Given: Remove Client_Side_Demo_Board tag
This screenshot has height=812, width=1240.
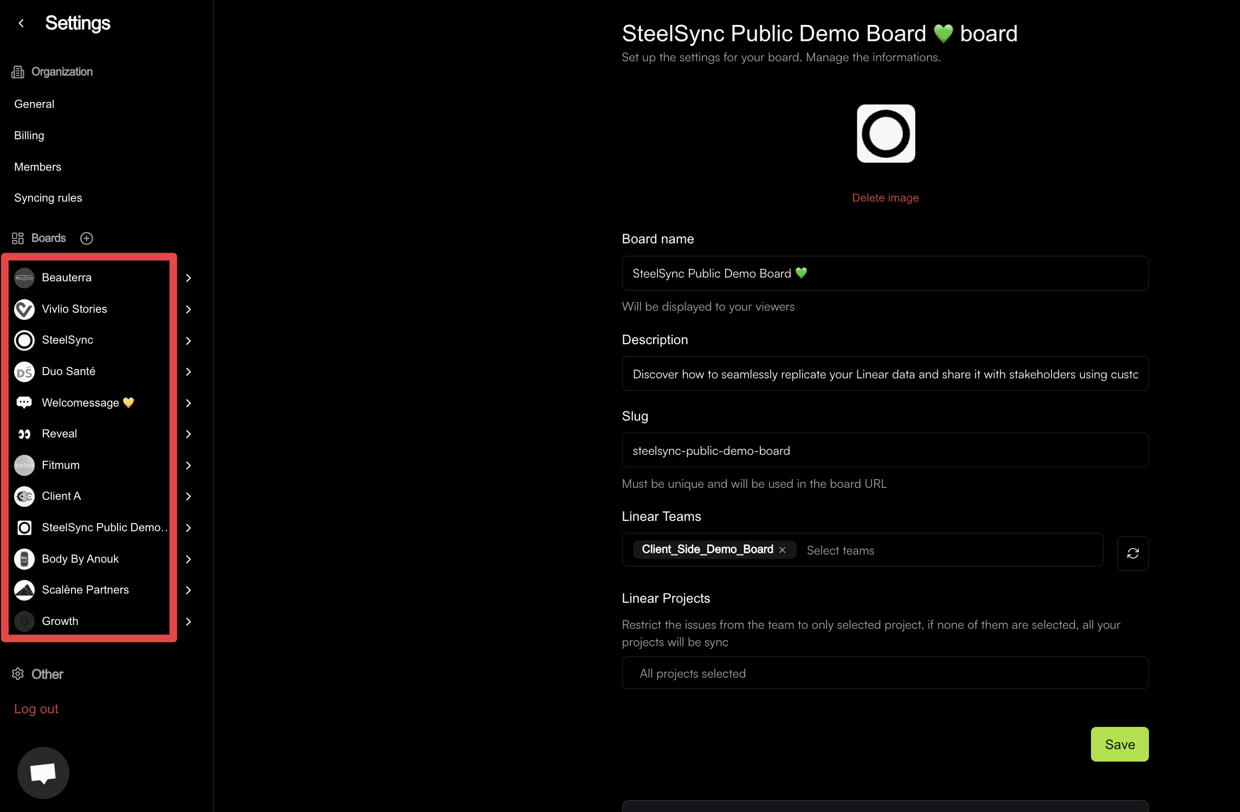Looking at the screenshot, I should point(784,549).
